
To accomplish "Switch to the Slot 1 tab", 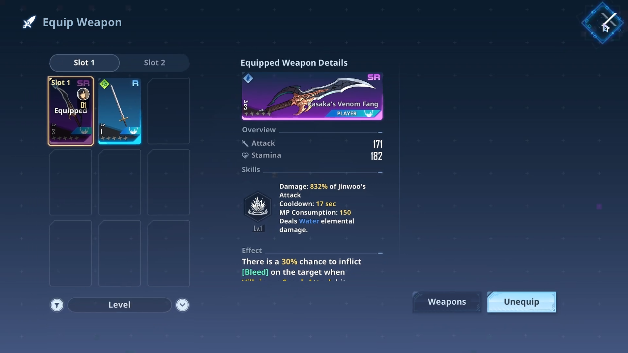I will [84, 63].
